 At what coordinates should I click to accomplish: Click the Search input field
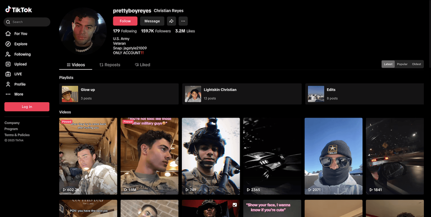point(29,22)
